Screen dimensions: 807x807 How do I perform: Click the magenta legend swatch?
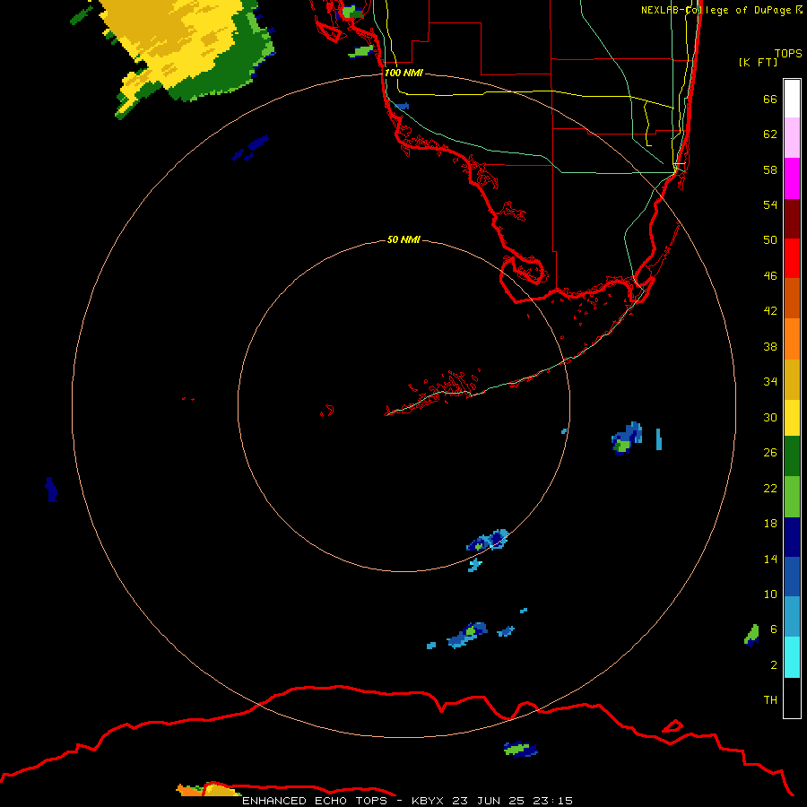pyautogui.click(x=792, y=178)
